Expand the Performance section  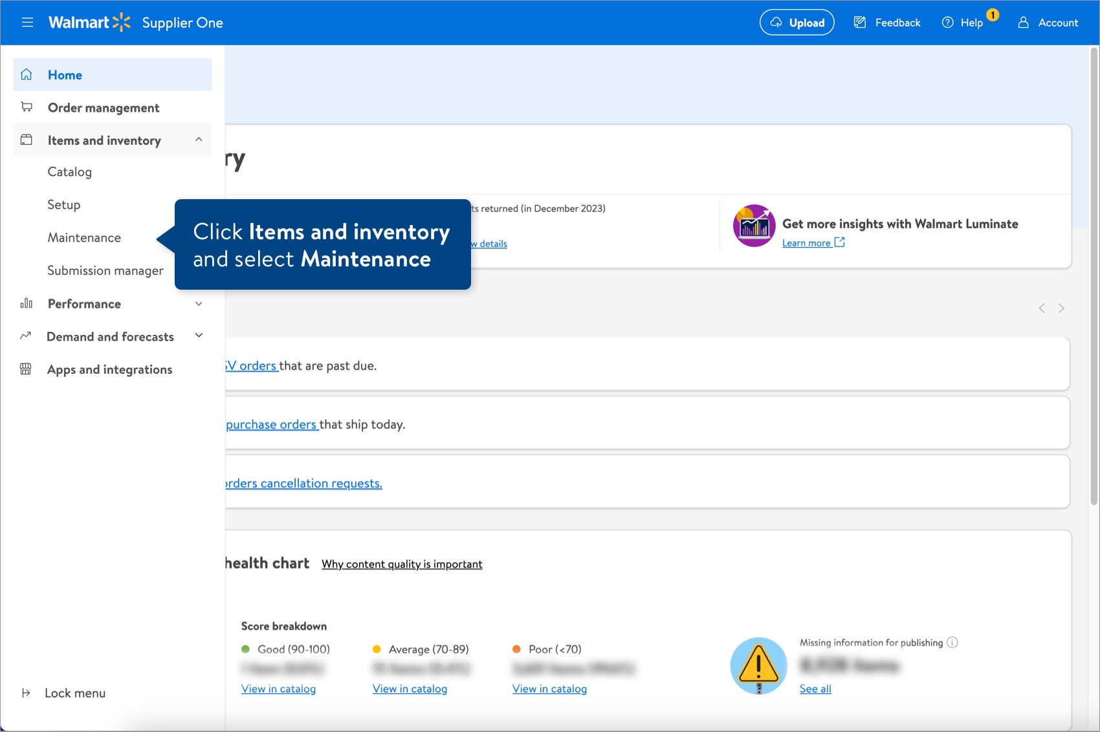click(199, 303)
